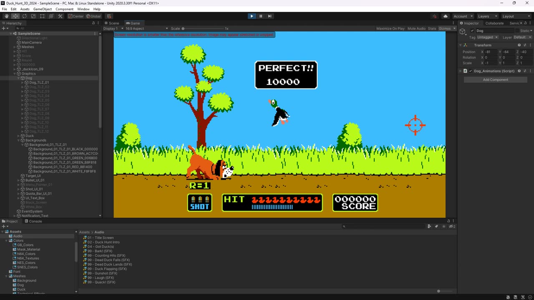The width and height of the screenshot is (534, 300).
Task: Open Dog_Animations script help reference
Action: [519, 71]
